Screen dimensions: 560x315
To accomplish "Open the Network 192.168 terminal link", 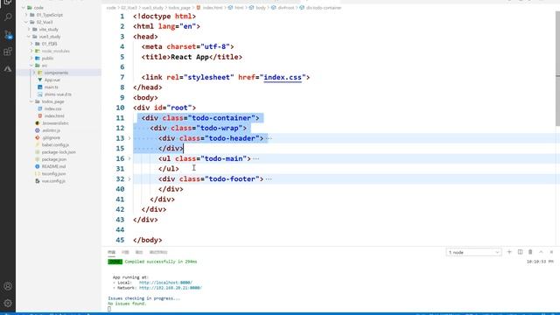I will click(x=171, y=288).
